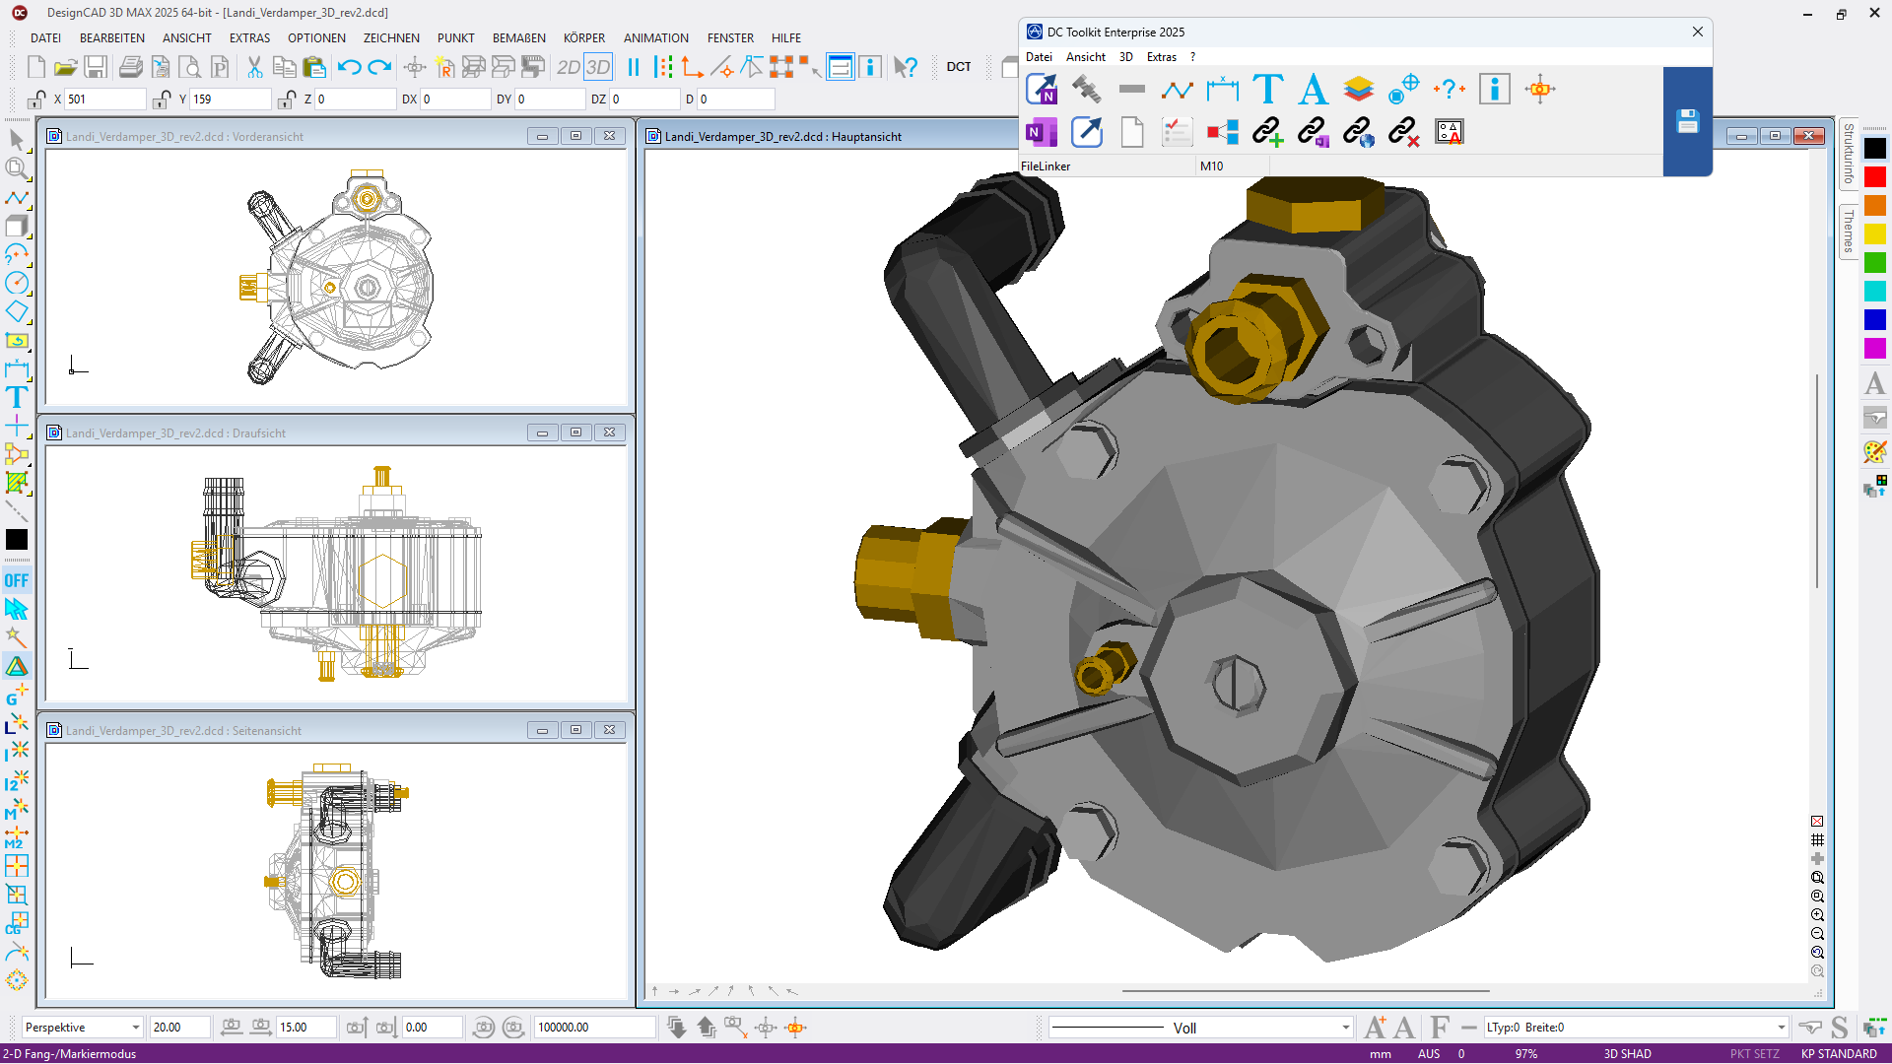Screen dimensions: 1892x1064
Task: Open the LTyp:0 Breite:0 dropdown
Action: click(x=1781, y=1028)
